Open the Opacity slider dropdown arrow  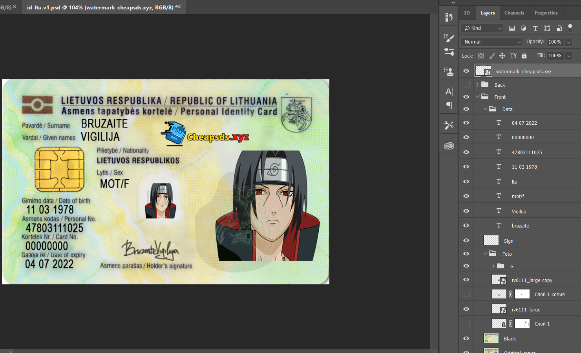tap(568, 42)
